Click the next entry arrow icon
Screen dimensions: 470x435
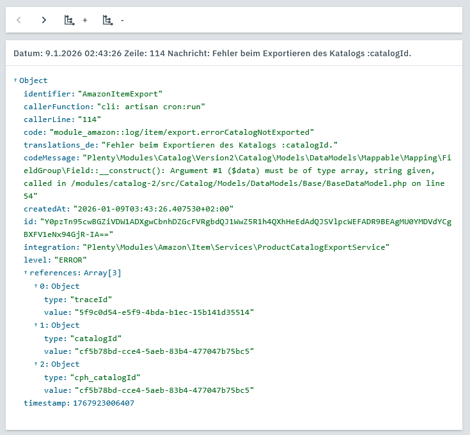click(x=43, y=20)
